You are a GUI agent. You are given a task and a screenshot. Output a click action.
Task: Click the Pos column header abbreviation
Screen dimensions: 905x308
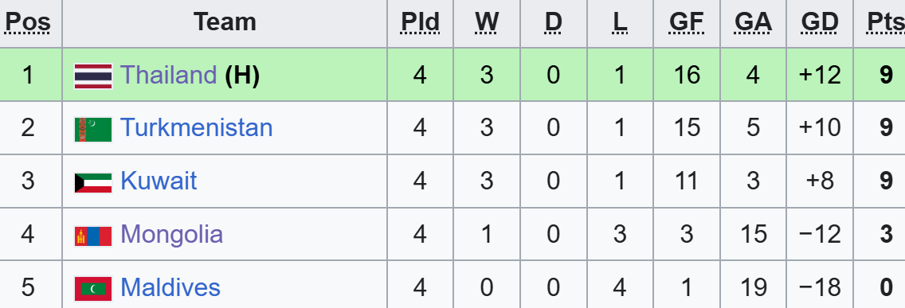(28, 22)
